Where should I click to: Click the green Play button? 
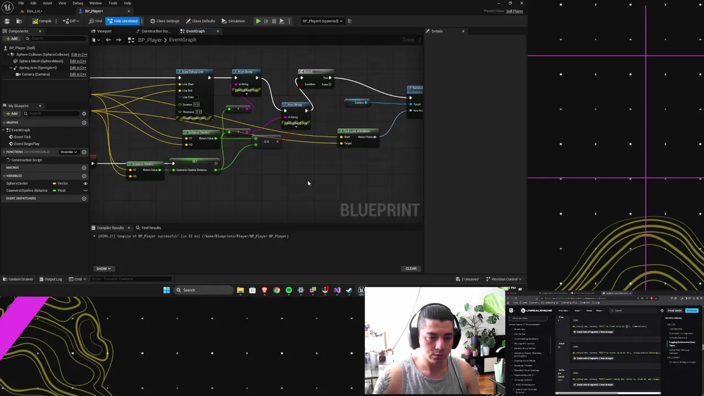(258, 21)
